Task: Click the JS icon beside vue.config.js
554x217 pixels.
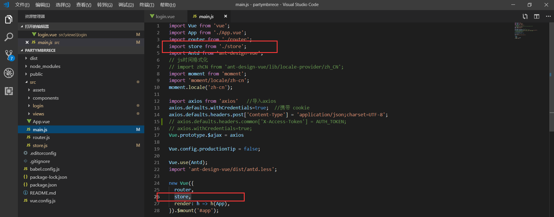Action: pos(25,201)
